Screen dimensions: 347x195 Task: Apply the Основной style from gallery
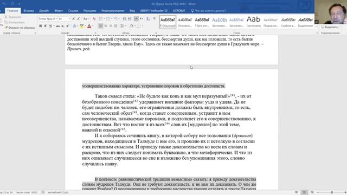(x=185, y=22)
